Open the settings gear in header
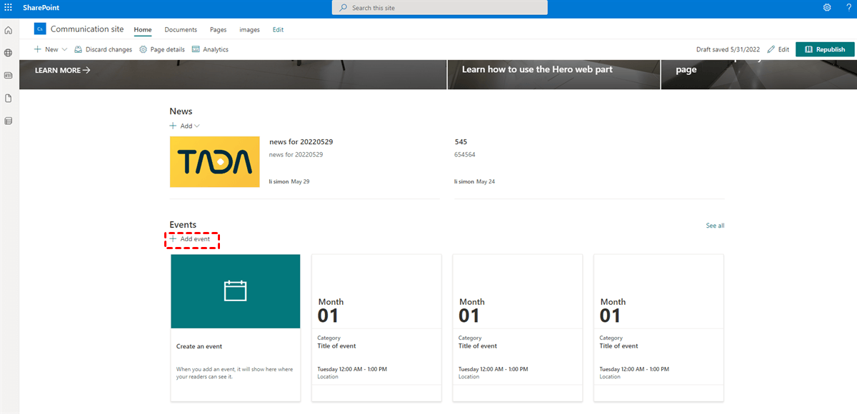The image size is (857, 414). click(827, 7)
